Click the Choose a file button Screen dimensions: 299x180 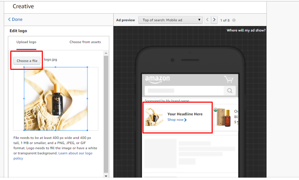tap(27, 61)
